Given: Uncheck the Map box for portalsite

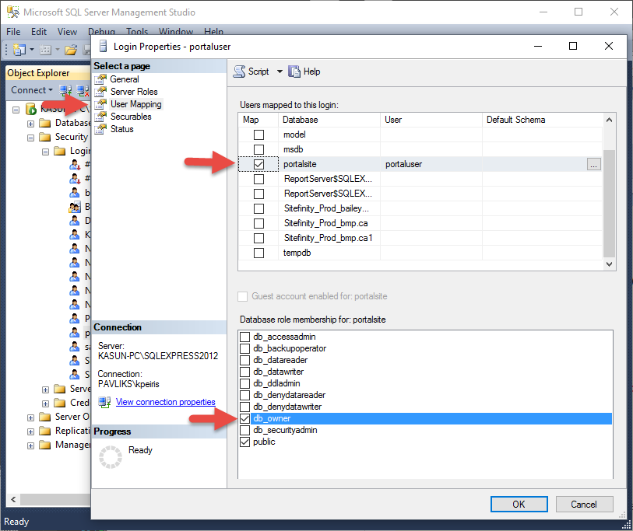Looking at the screenshot, I should point(258,164).
